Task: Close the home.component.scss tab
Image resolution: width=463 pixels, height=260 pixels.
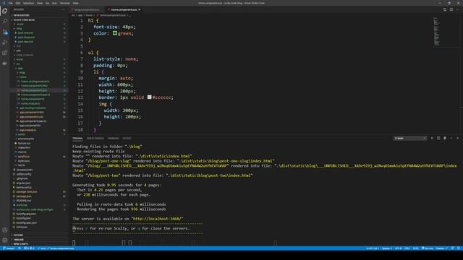Action: (140, 9)
